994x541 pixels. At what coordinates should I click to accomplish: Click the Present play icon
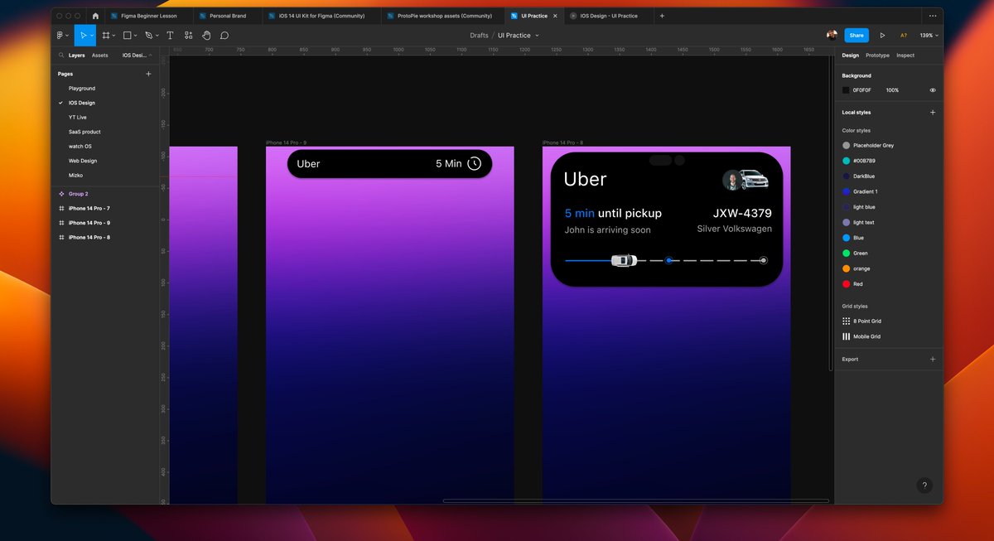click(x=882, y=36)
